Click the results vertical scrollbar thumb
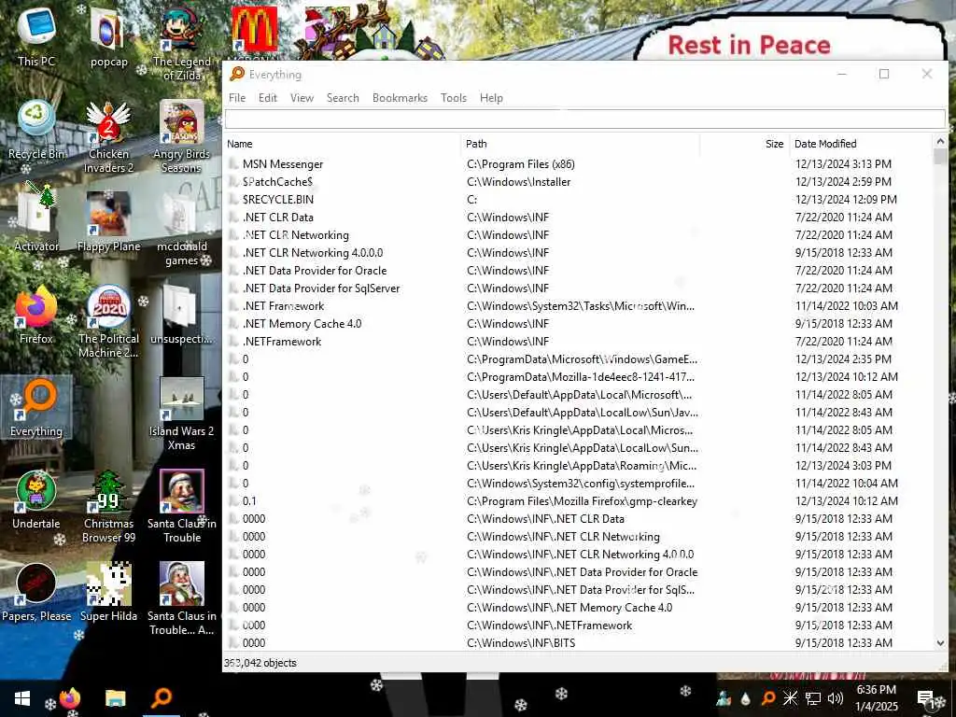Viewport: 956px width, 717px height. pyautogui.click(x=940, y=156)
